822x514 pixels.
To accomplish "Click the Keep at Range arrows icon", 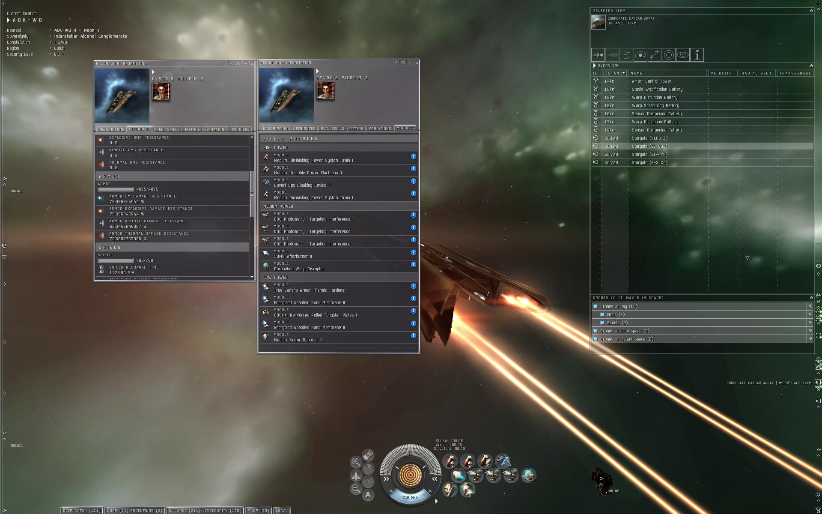I will pos(655,55).
